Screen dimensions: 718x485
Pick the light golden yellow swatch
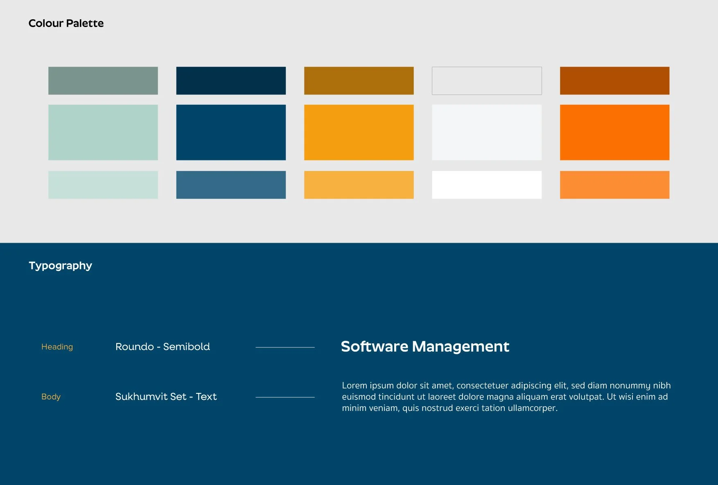359,185
